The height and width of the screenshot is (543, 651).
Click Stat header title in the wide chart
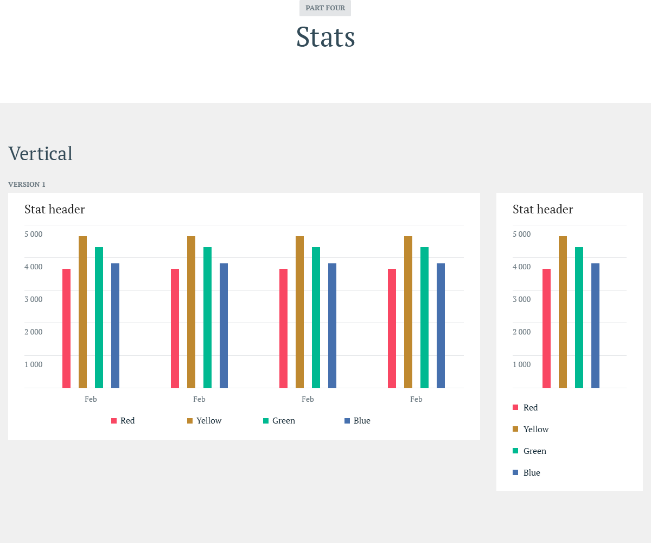point(55,210)
